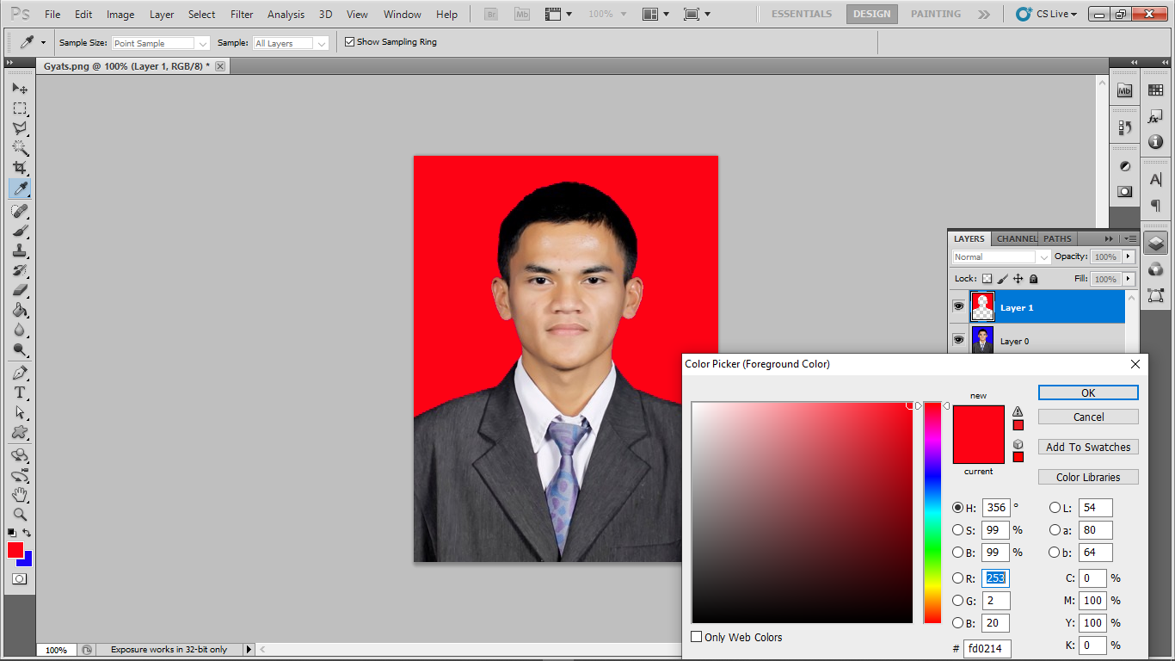Select the L lightness radio button
Screen dimensions: 1175x661
pos(1055,508)
